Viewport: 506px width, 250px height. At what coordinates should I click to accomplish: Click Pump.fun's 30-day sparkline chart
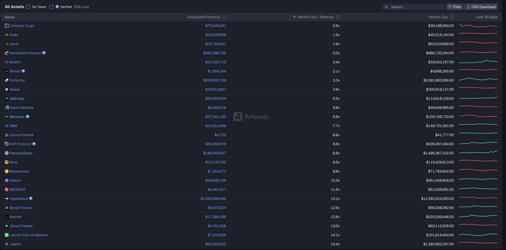(x=478, y=79)
